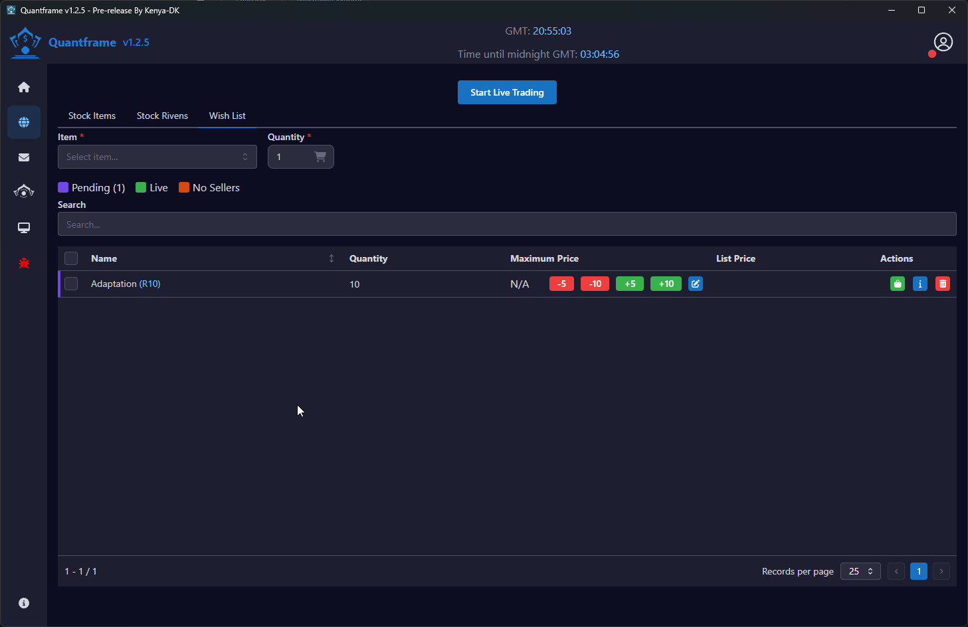Viewport: 968px width, 627px height.
Task: Open the envelope messages sidebar icon
Action: (24, 157)
